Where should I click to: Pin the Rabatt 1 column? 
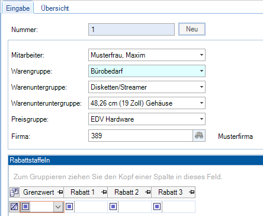(x=104, y=192)
